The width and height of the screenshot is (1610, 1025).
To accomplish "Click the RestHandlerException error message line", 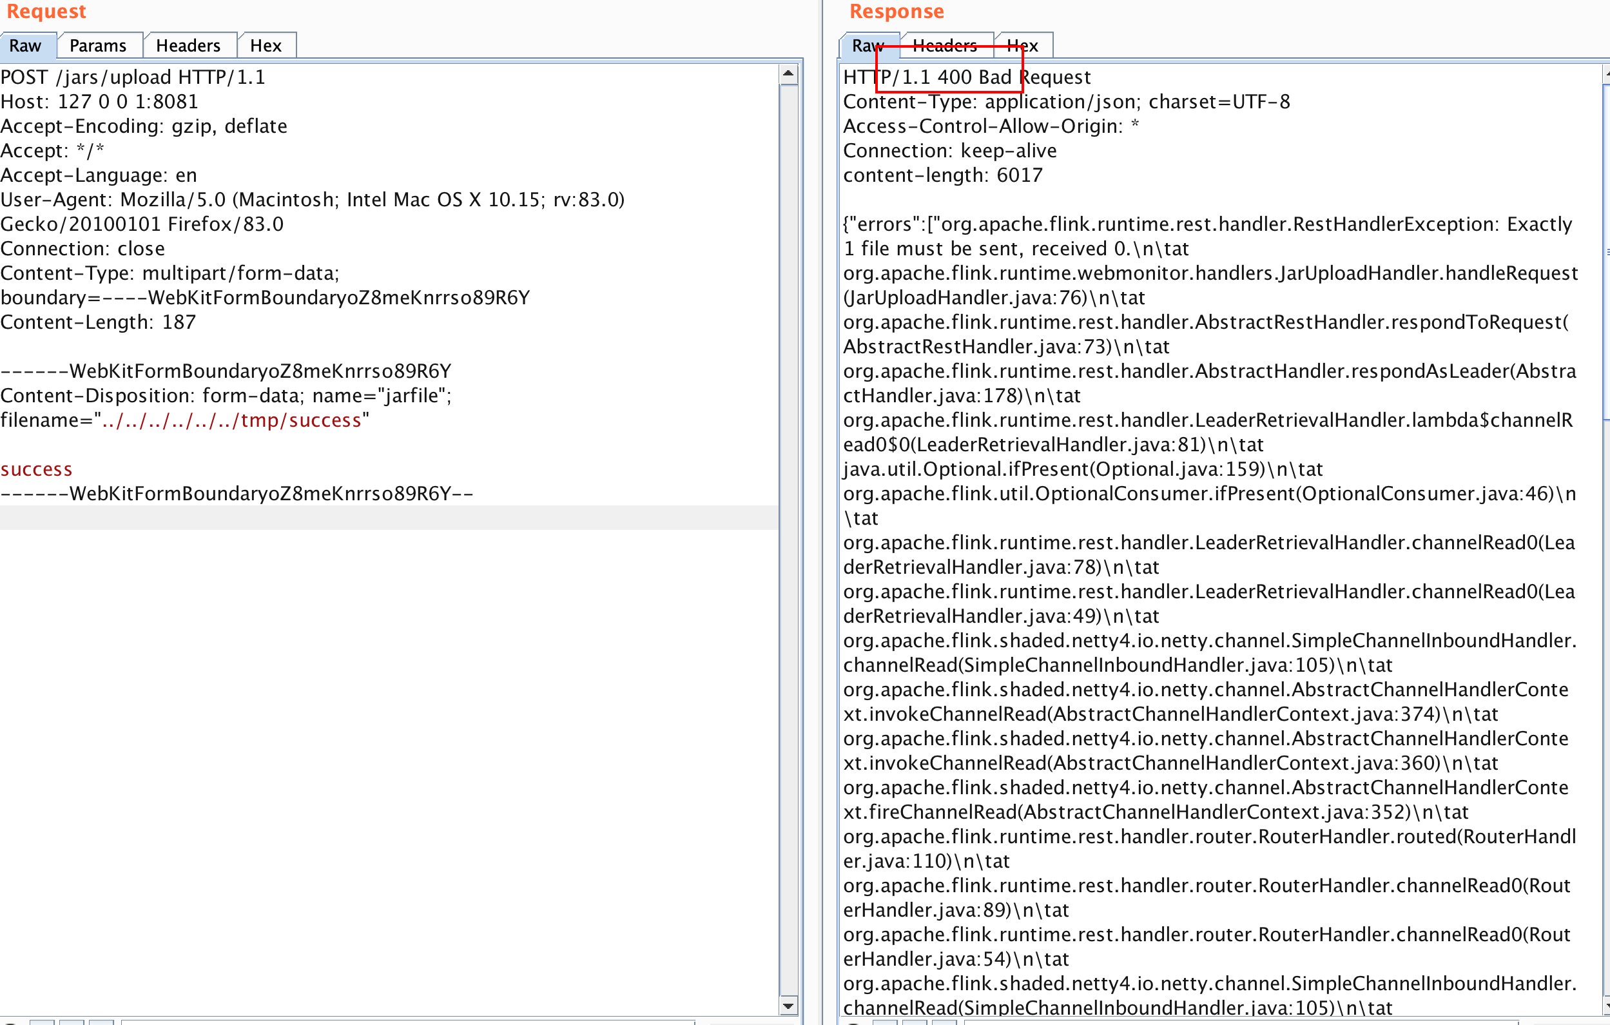I will (x=1208, y=224).
